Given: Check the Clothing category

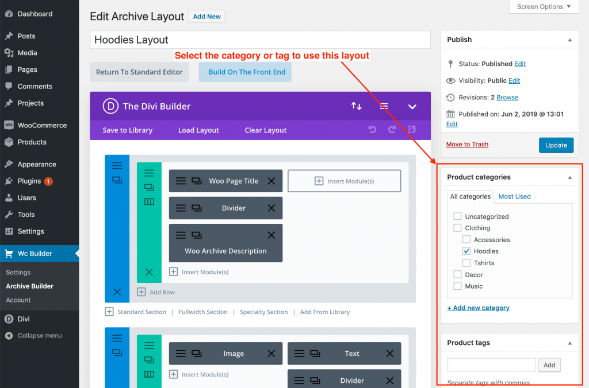Looking at the screenshot, I should [x=457, y=228].
